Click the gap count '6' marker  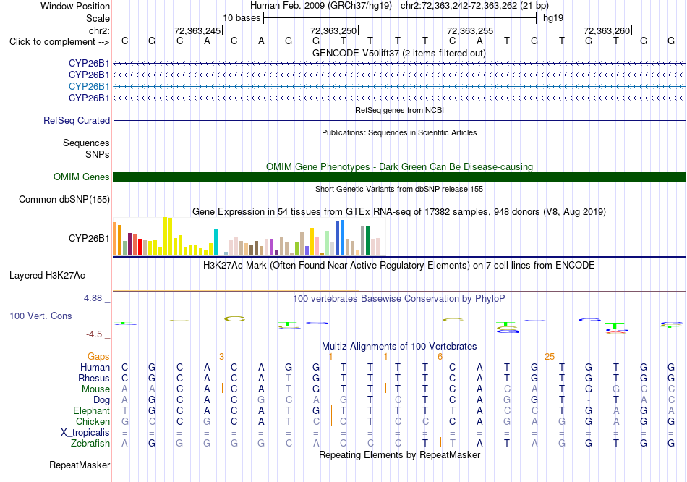tap(440, 357)
